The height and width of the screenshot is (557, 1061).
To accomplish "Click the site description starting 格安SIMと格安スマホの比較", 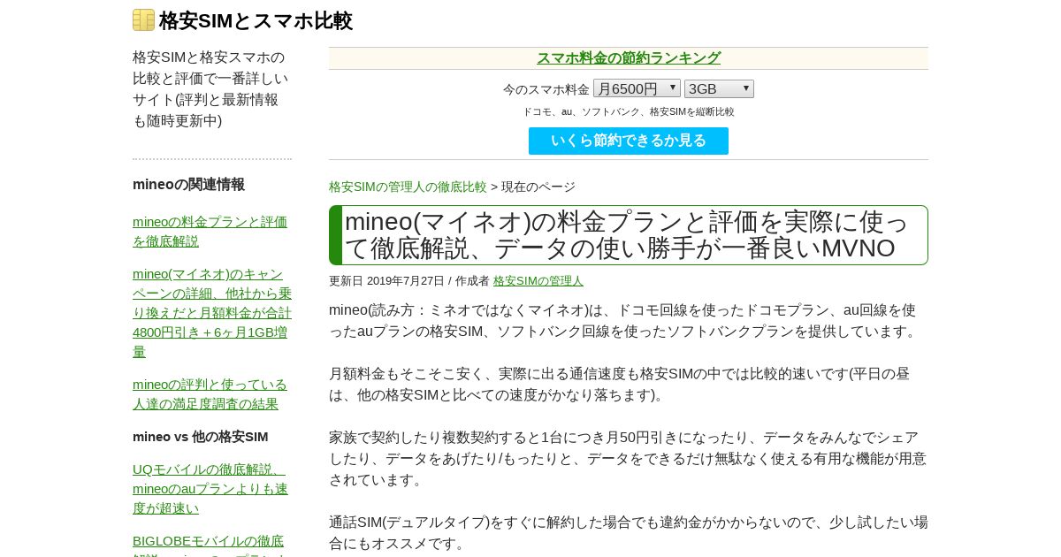I will [x=210, y=88].
